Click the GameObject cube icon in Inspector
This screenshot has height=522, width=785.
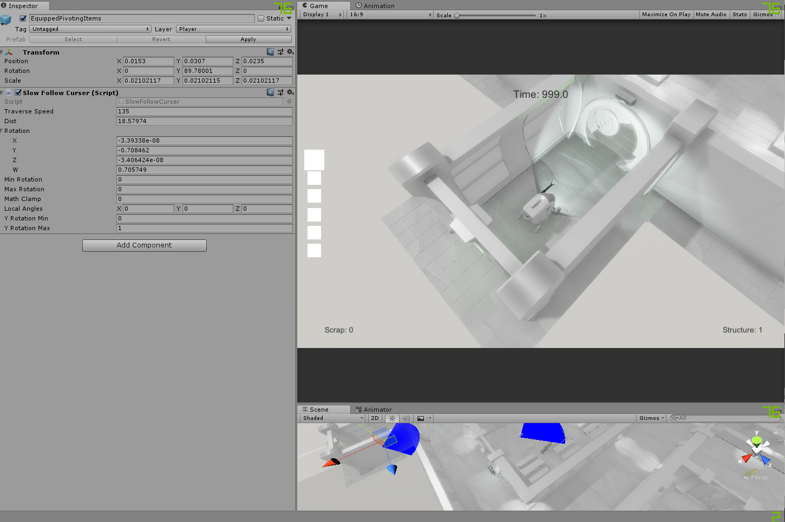coord(5,20)
